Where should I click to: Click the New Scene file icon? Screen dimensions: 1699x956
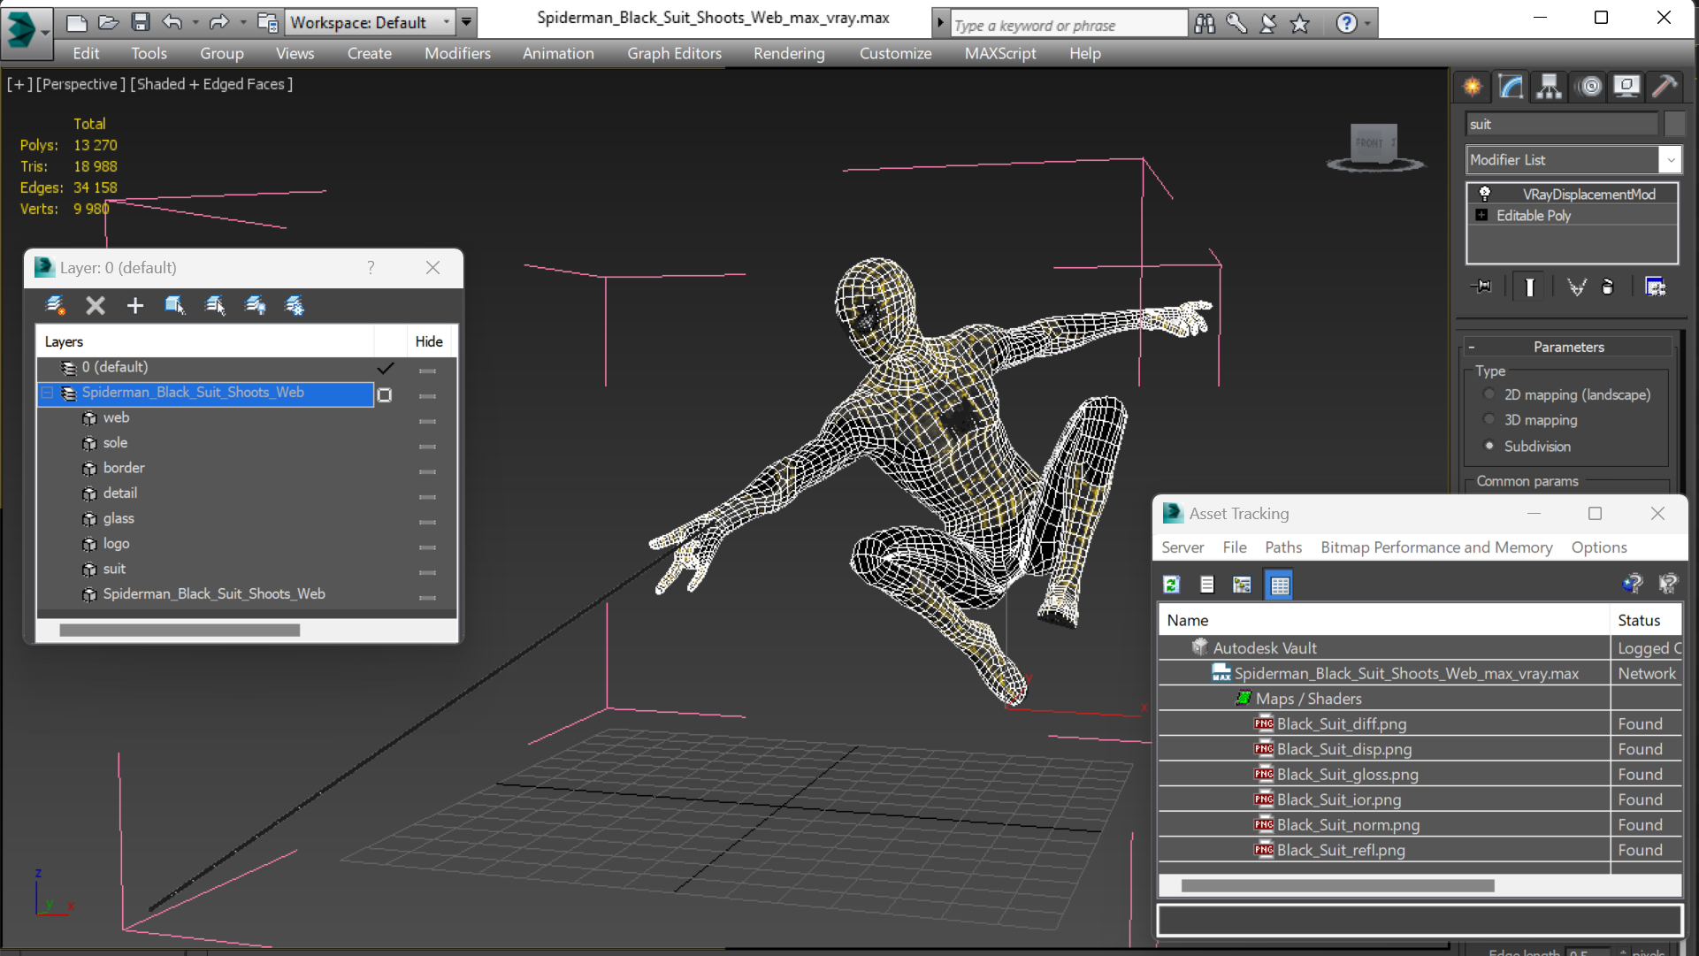click(77, 22)
